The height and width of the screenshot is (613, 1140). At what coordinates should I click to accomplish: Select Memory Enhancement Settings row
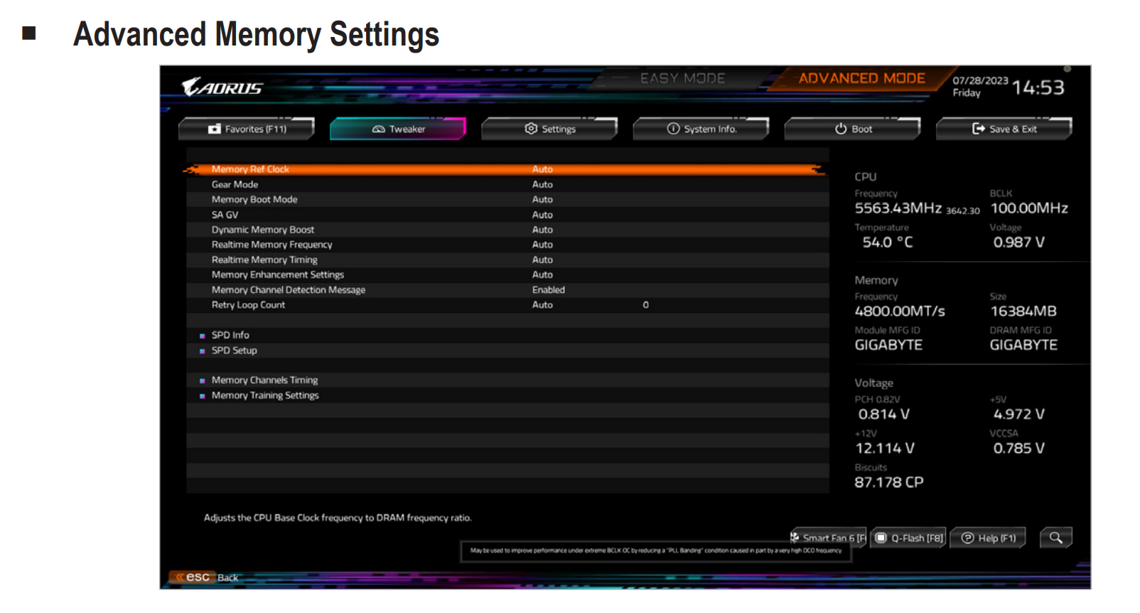tap(507, 274)
